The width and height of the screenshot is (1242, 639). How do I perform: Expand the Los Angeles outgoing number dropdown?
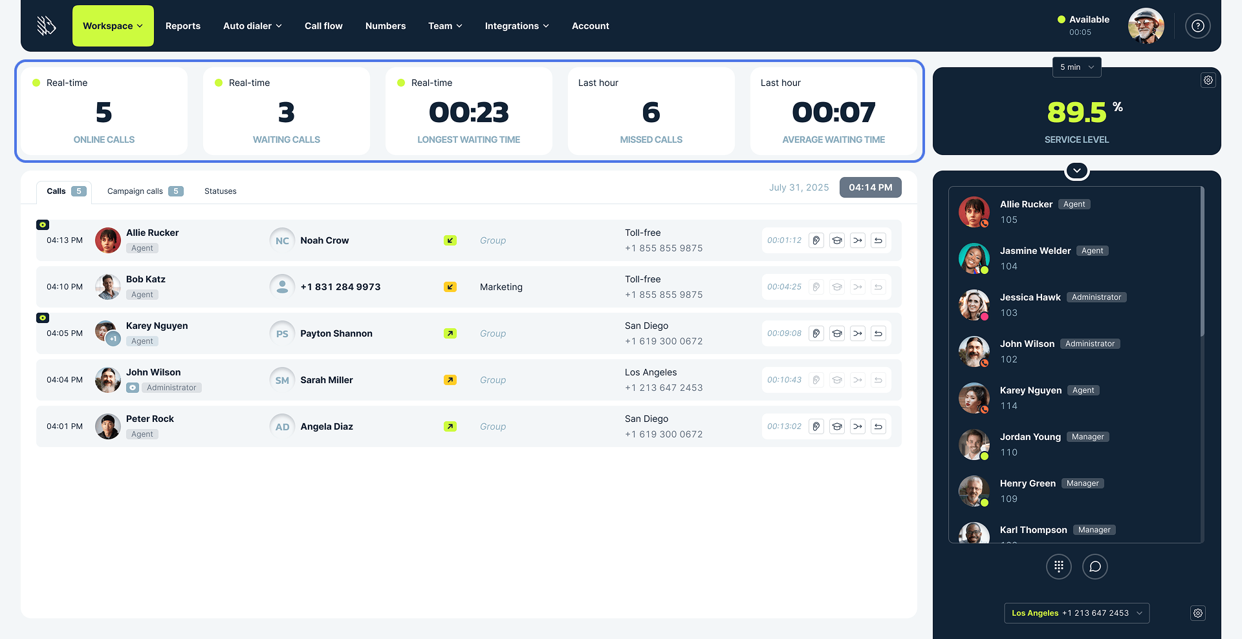[1076, 613]
